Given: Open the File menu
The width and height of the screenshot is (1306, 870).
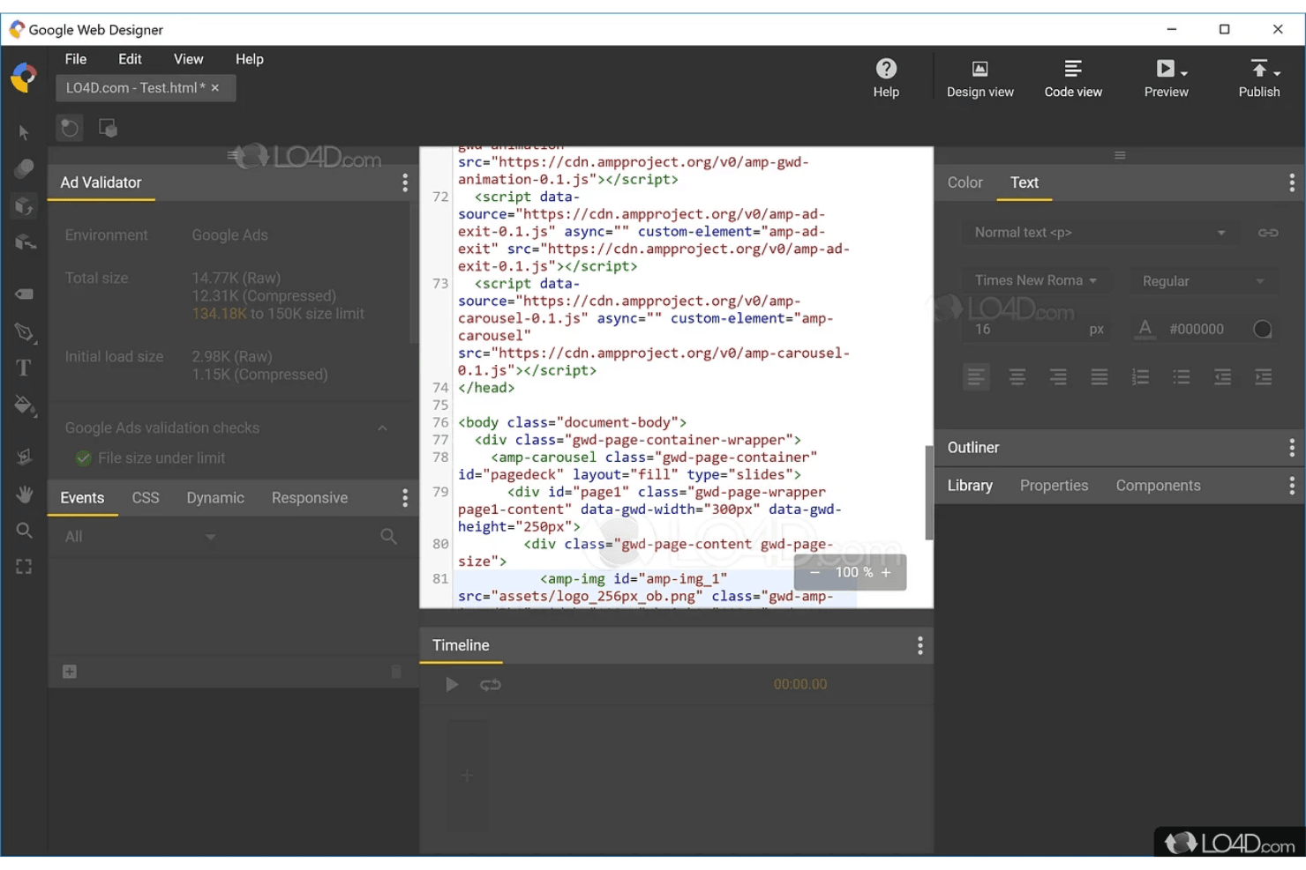Looking at the screenshot, I should tap(76, 59).
